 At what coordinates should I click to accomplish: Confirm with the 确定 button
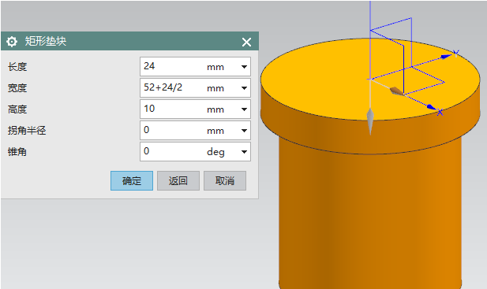click(x=132, y=180)
